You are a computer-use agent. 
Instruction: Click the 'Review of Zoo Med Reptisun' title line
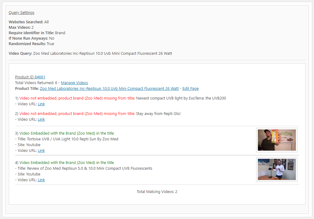tap(85, 168)
